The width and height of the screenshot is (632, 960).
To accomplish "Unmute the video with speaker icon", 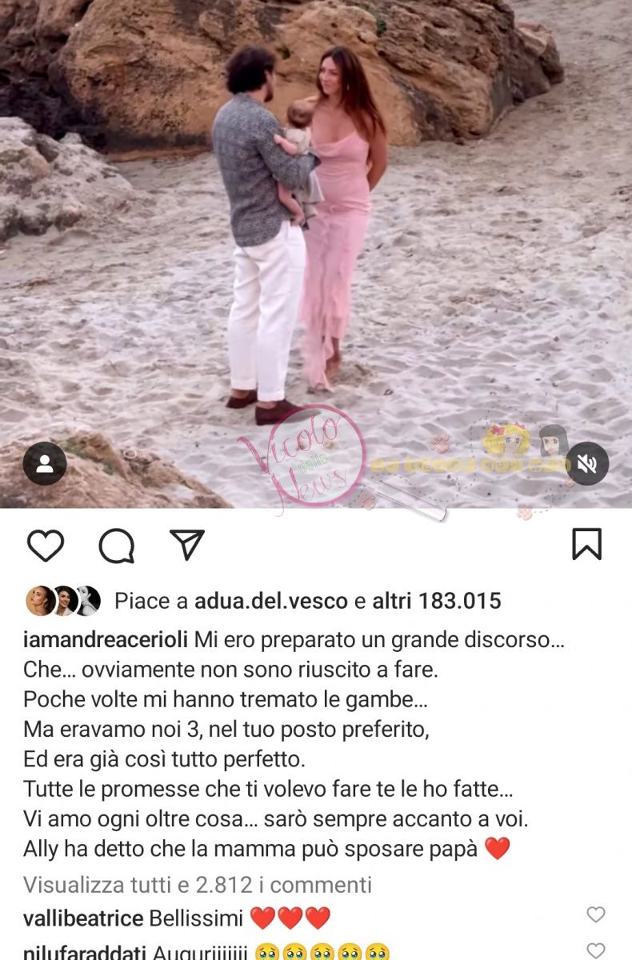I will 587,463.
